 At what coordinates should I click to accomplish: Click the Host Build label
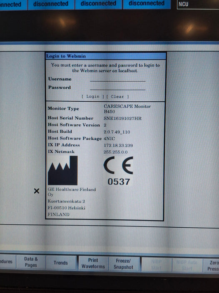click(60, 131)
